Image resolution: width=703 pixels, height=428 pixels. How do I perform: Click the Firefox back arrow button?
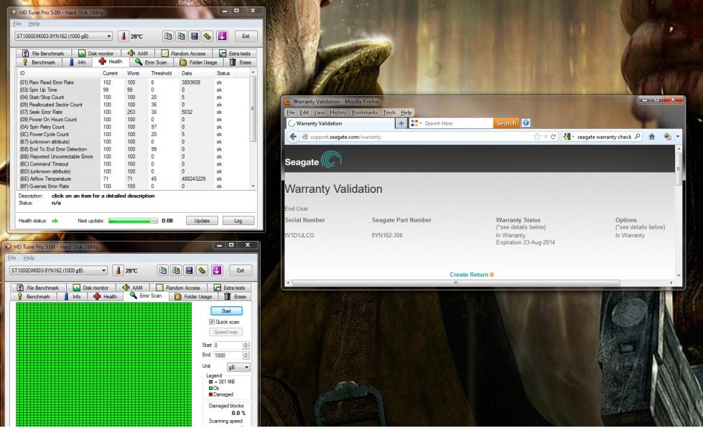[x=293, y=136]
